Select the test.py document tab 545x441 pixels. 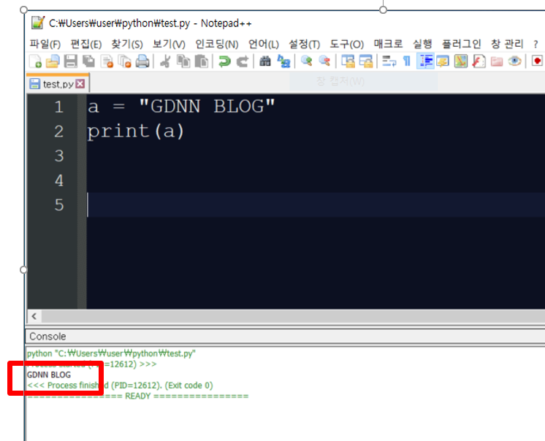pyautogui.click(x=58, y=84)
